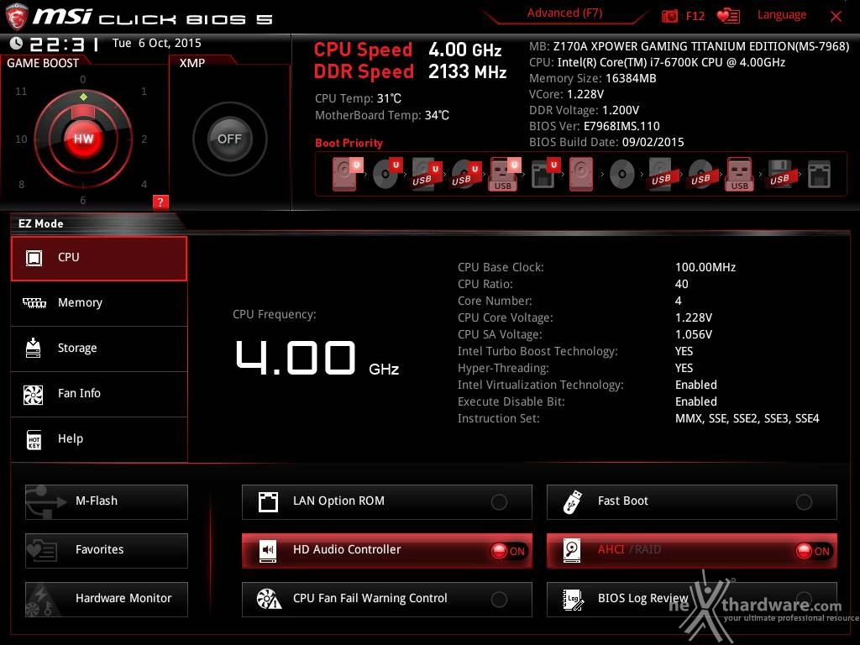Screen dimensions: 860x645
Task: Open Hardware Monitor
Action: (107, 599)
